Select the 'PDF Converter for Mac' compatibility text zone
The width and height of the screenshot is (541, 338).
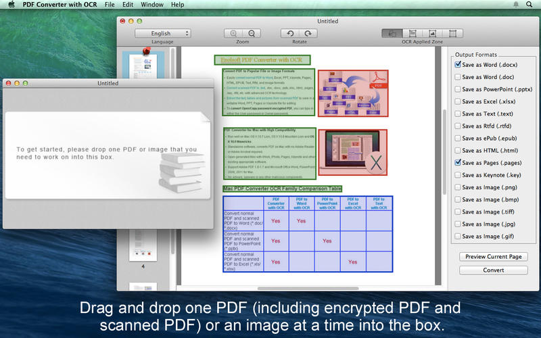270,153
